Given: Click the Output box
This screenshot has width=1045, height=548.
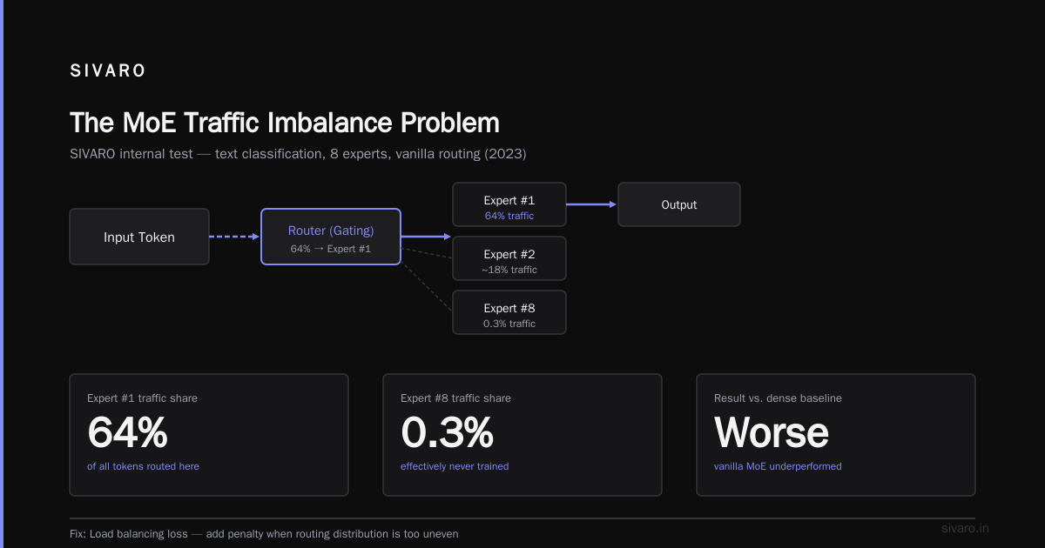Looking at the screenshot, I should [679, 204].
